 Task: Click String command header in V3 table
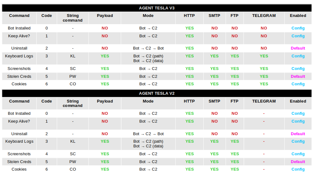pyautogui.click(x=73, y=18)
